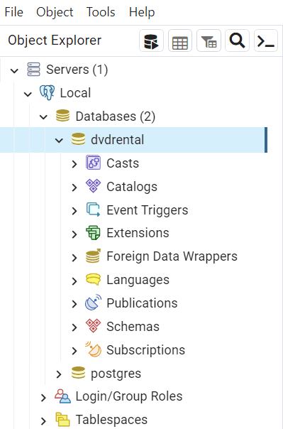The image size is (283, 429).
Task: Click the View Data table icon
Action: click(180, 40)
